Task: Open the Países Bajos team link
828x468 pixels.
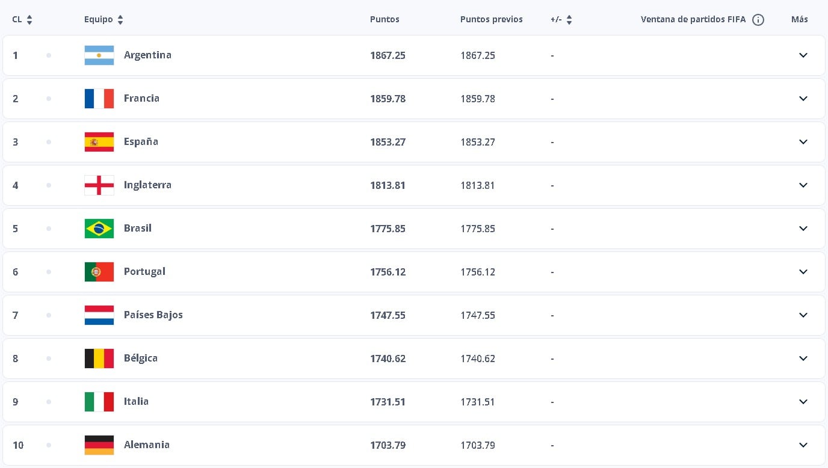Action: 153,315
